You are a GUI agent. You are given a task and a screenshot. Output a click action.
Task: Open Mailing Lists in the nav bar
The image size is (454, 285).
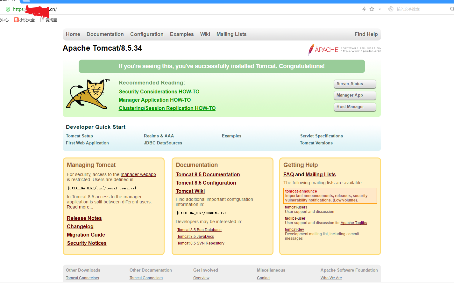click(x=231, y=34)
